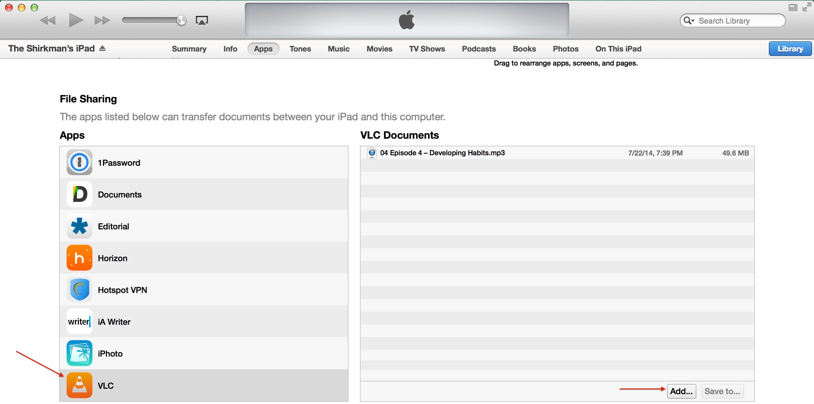Click the green zoom window button
The height and width of the screenshot is (404, 814).
click(x=34, y=8)
